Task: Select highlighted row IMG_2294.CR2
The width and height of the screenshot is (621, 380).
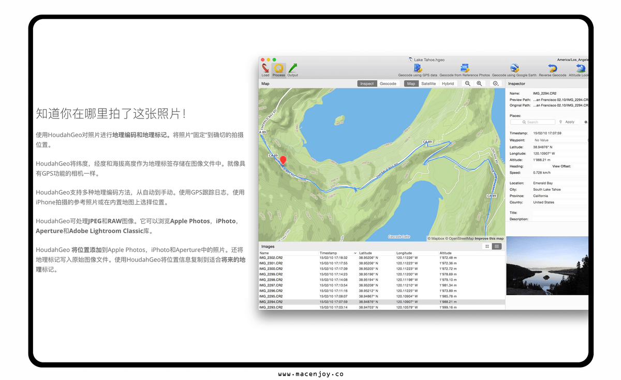Action: (381, 301)
